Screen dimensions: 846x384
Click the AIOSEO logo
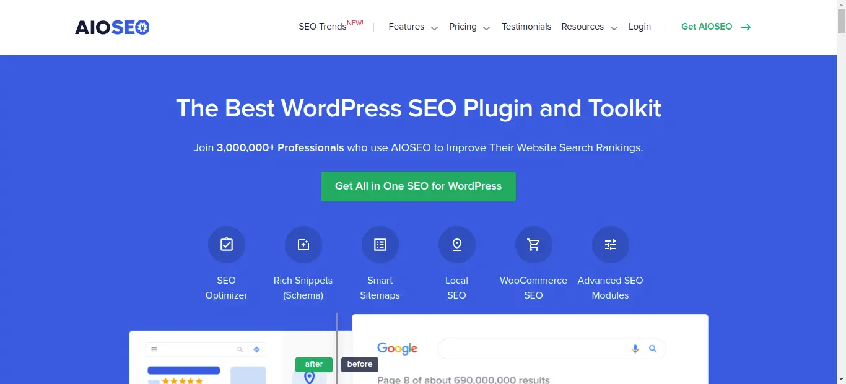(x=112, y=27)
